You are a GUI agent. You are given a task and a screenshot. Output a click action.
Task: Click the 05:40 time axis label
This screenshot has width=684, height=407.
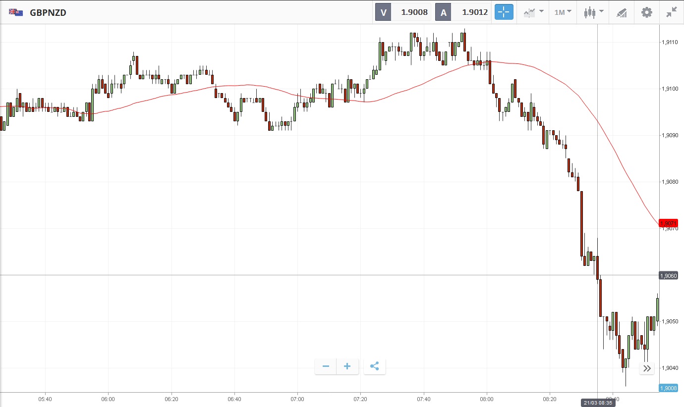pos(45,399)
